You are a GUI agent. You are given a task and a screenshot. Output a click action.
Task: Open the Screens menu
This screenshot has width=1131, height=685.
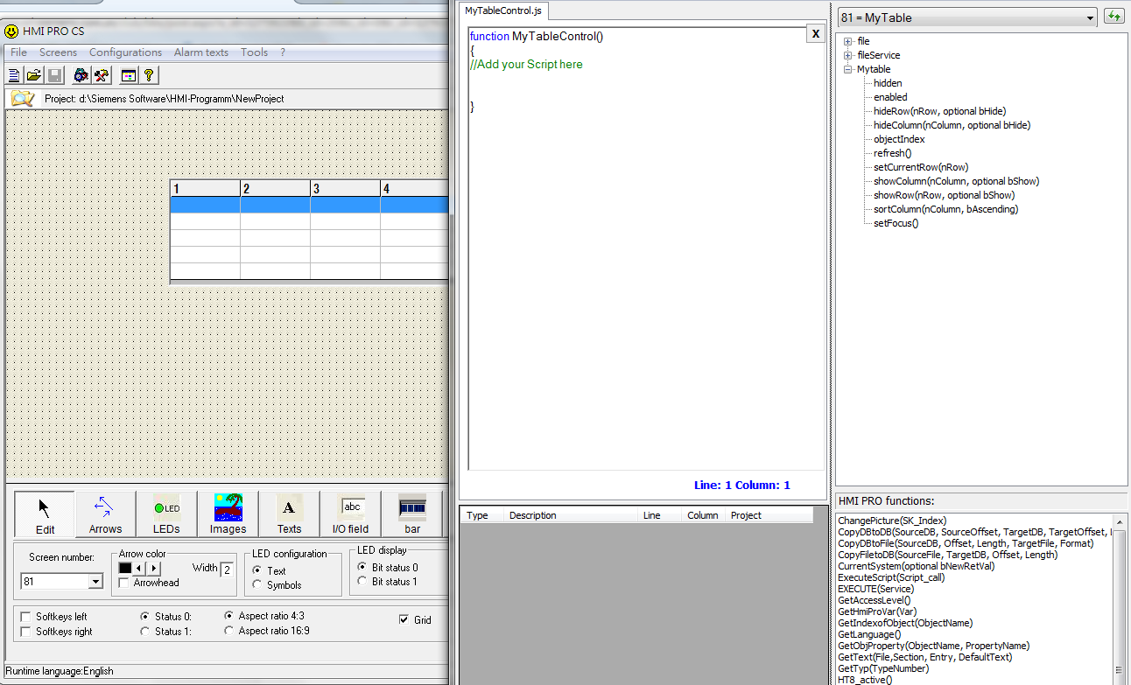pyautogui.click(x=58, y=52)
